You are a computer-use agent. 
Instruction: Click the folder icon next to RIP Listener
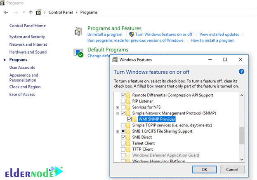(x=128, y=101)
